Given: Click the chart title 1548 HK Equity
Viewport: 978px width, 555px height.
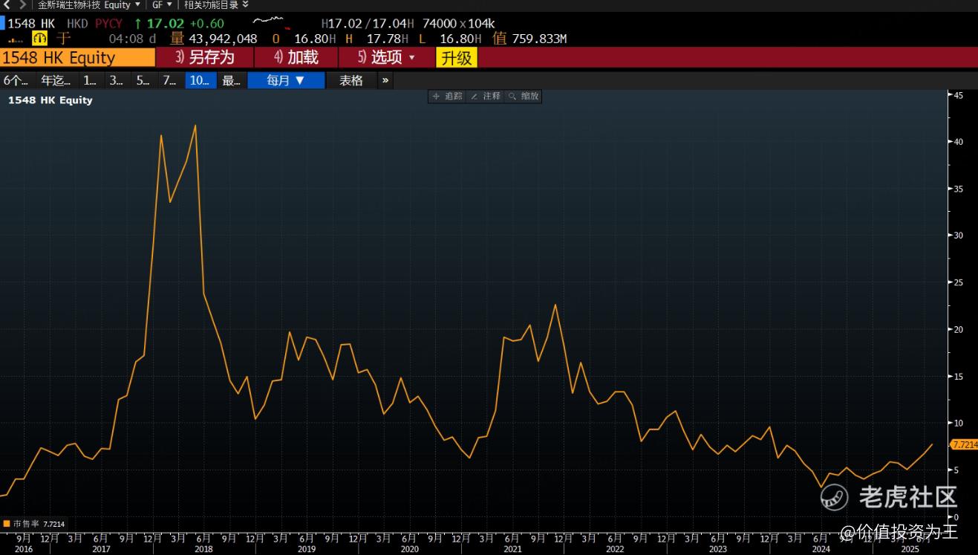Looking at the screenshot, I should click(x=50, y=100).
